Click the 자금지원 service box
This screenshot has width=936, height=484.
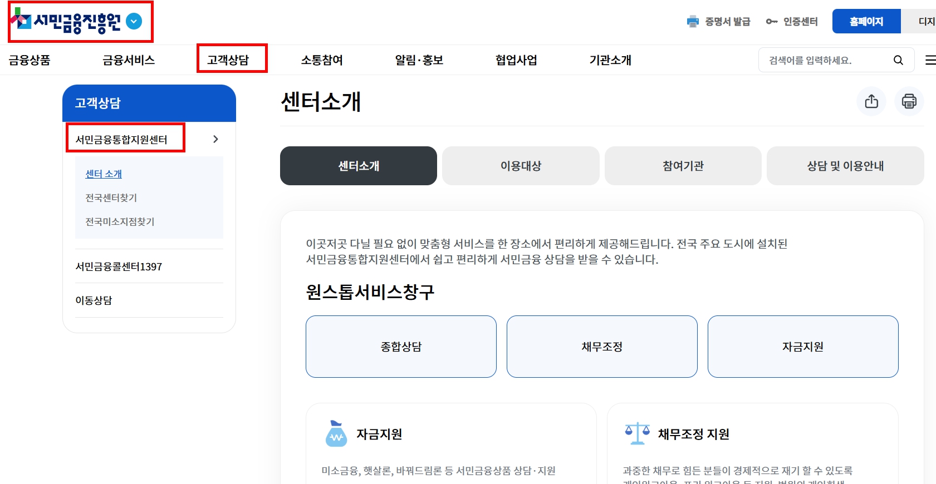(803, 347)
